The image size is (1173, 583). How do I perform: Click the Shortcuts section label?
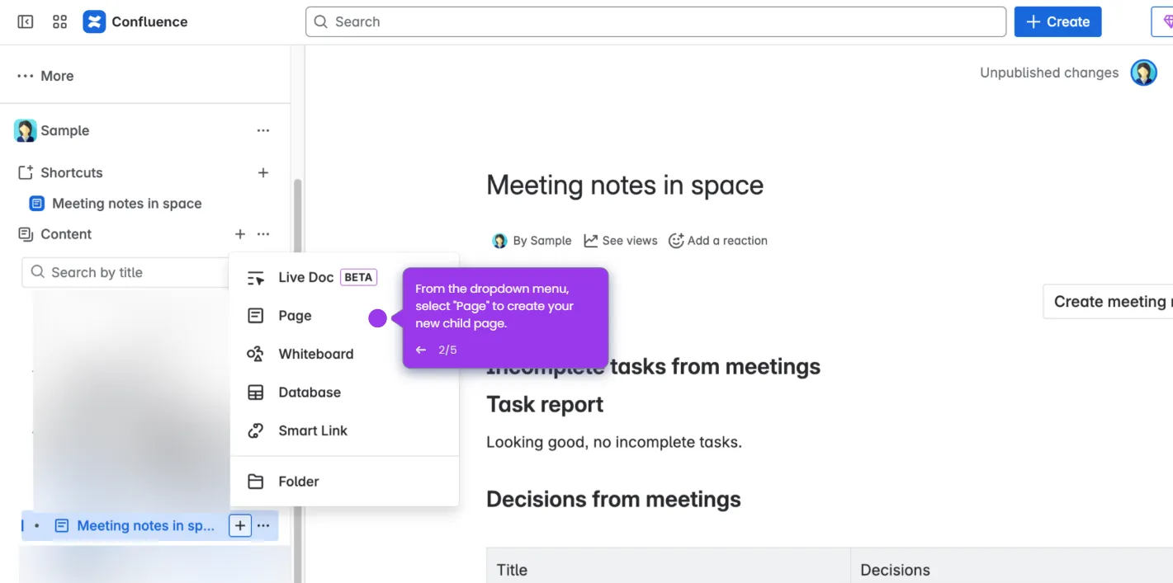tap(72, 172)
